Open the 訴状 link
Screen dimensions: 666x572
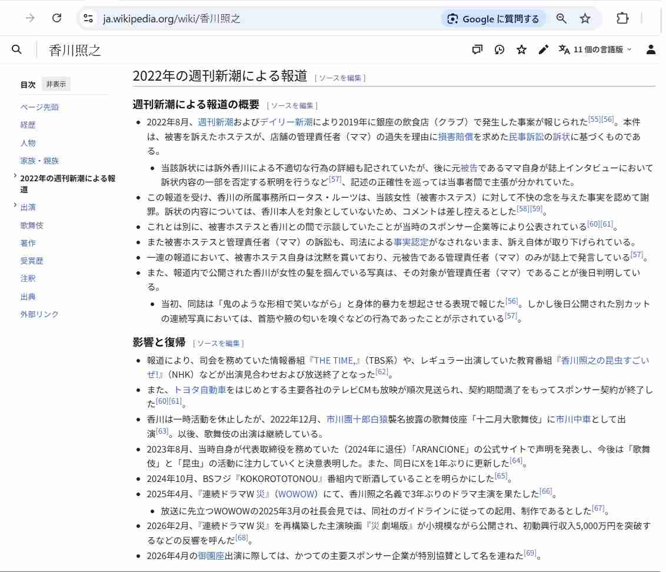pyautogui.click(x=561, y=137)
